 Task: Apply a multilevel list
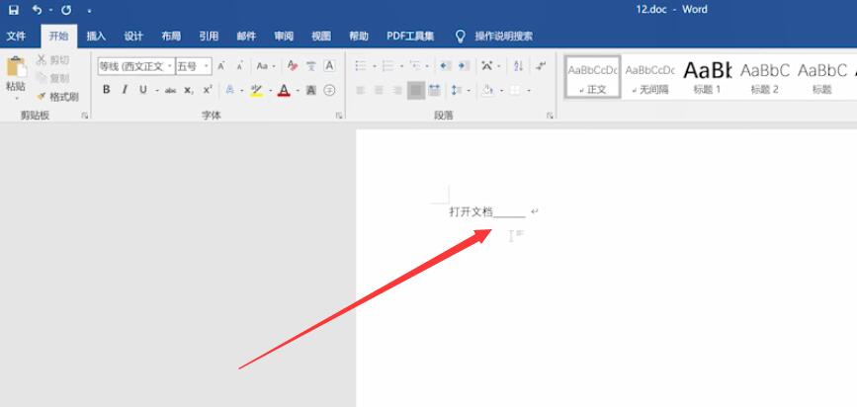(x=415, y=66)
